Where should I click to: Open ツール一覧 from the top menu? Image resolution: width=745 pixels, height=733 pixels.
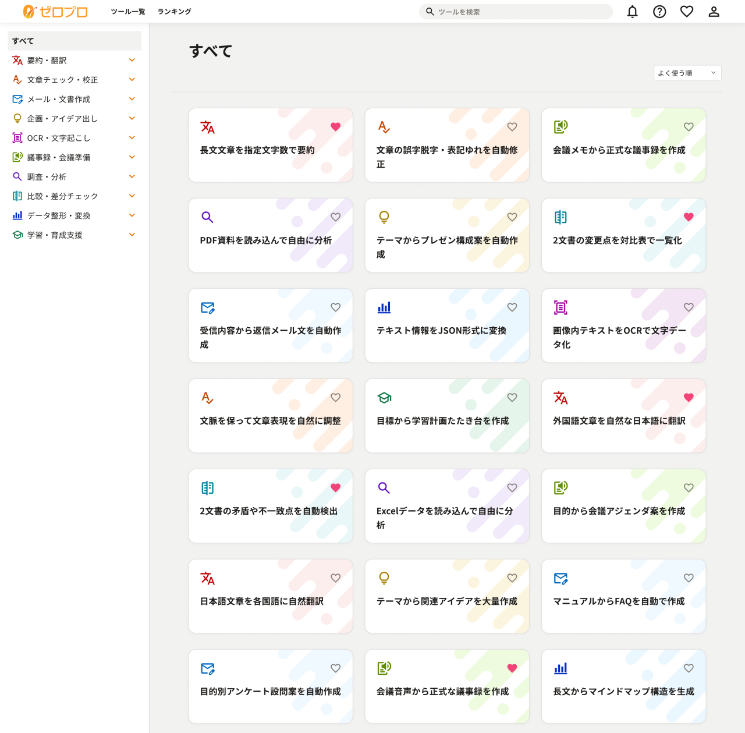127,11
